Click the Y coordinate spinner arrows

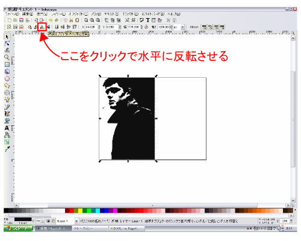[x=120, y=27]
